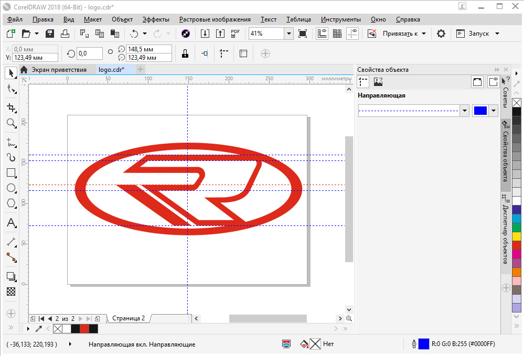Select the Text tool
Viewport: 524px width, 356px height.
tap(12, 222)
